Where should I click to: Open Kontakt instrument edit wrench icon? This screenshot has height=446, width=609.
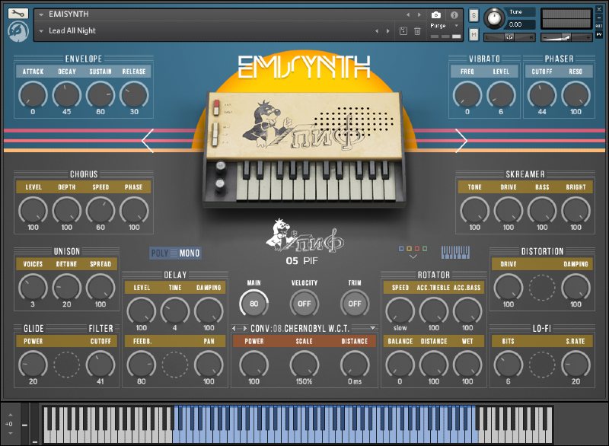pyautogui.click(x=18, y=13)
